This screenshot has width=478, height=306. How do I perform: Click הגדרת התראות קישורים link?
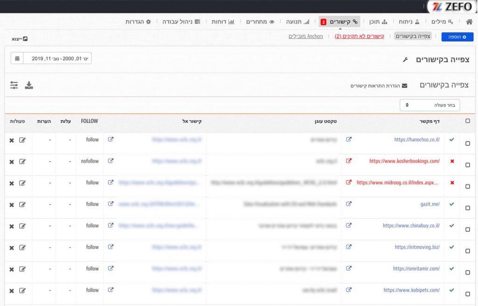(x=379, y=86)
